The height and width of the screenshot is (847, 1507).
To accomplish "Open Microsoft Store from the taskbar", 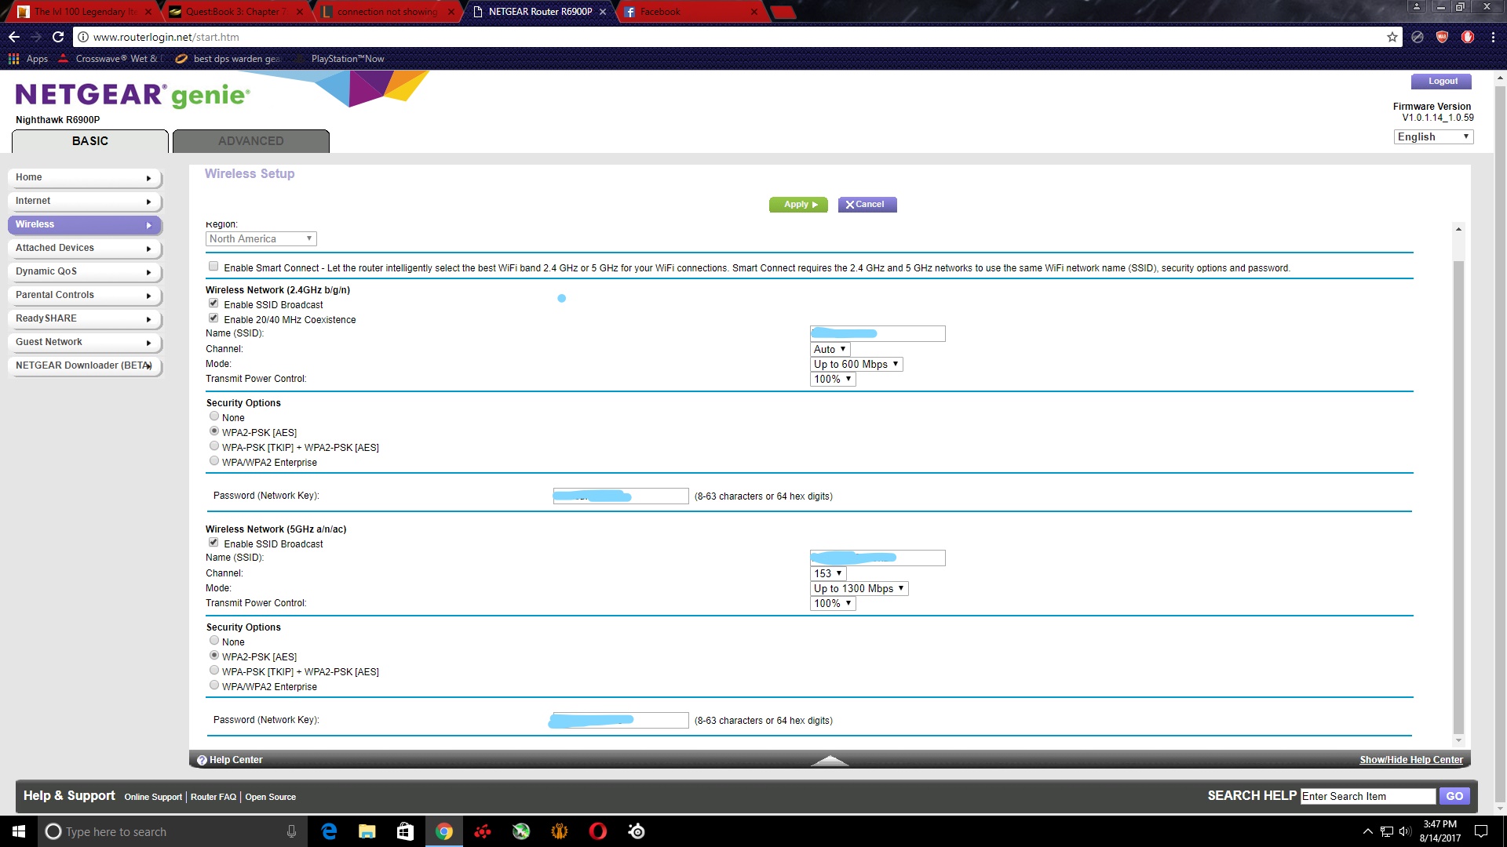I will pos(405,831).
